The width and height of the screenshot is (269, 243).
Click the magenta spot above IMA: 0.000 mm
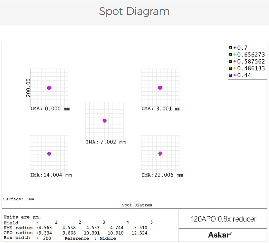49,88
